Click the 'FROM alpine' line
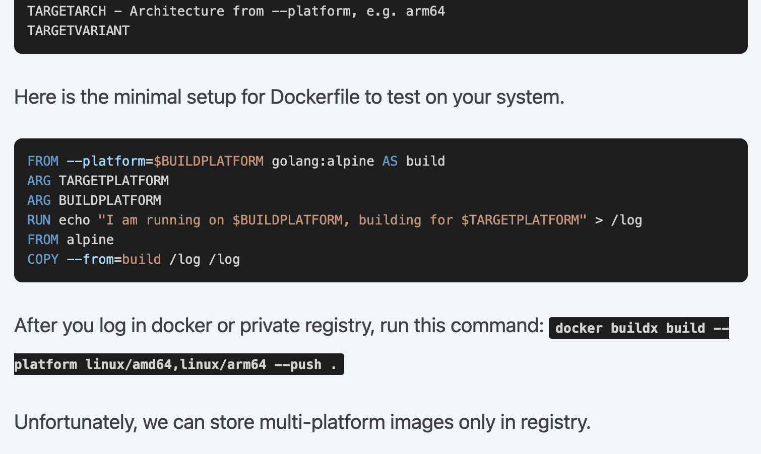The height and width of the screenshot is (454, 761). [71, 240]
